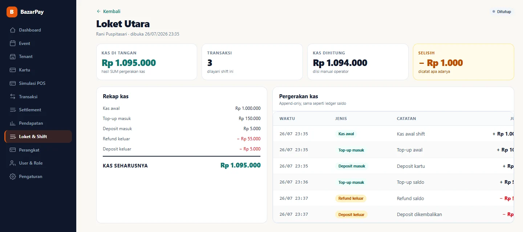Screen dimensions: 523x232
Task: Click the Refund saldo note cell
Action: click(x=410, y=198)
